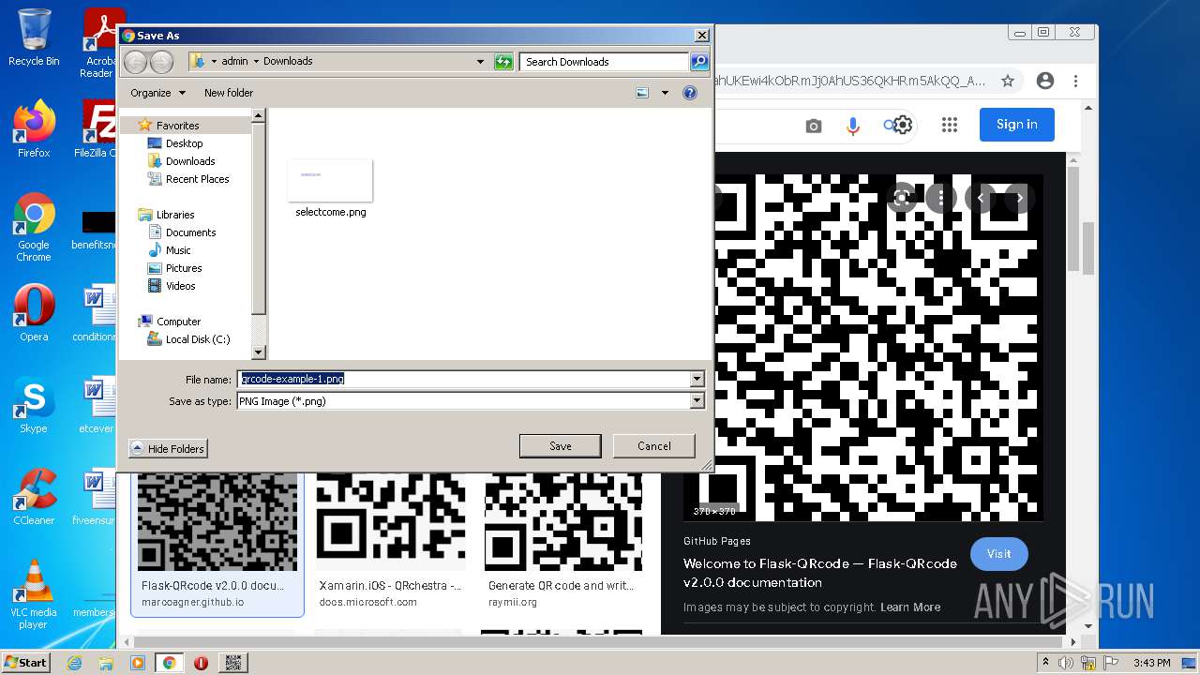Click the Start button on taskbar

click(25, 663)
